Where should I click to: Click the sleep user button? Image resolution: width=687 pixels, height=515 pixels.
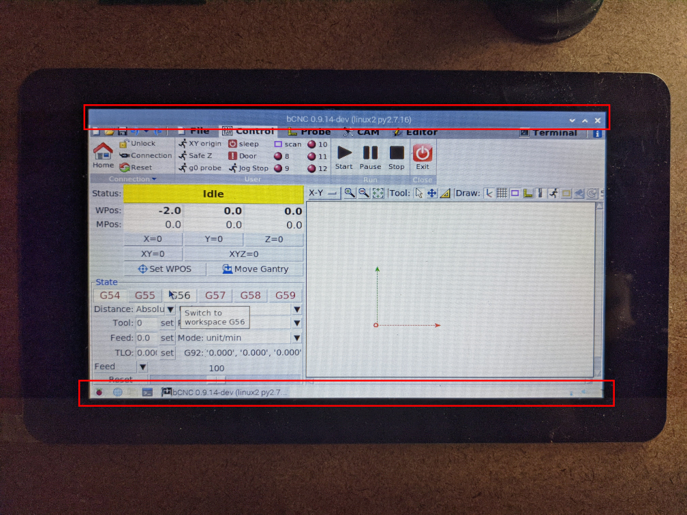click(243, 144)
